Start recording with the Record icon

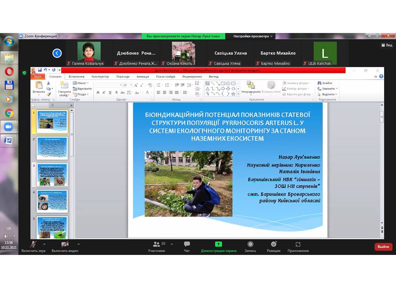(x=250, y=244)
